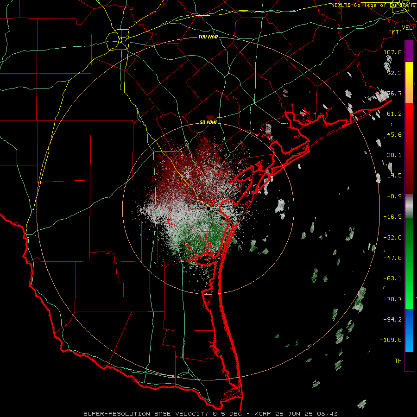
Task: Click the "100 NMI" range ring label
Action: tap(208, 37)
